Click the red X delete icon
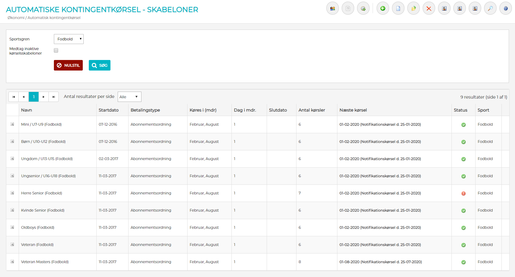The width and height of the screenshot is (515, 277). click(x=429, y=8)
